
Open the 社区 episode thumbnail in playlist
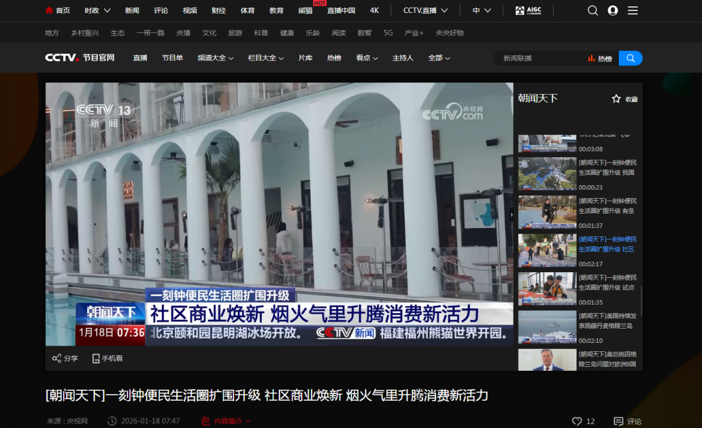(x=547, y=251)
